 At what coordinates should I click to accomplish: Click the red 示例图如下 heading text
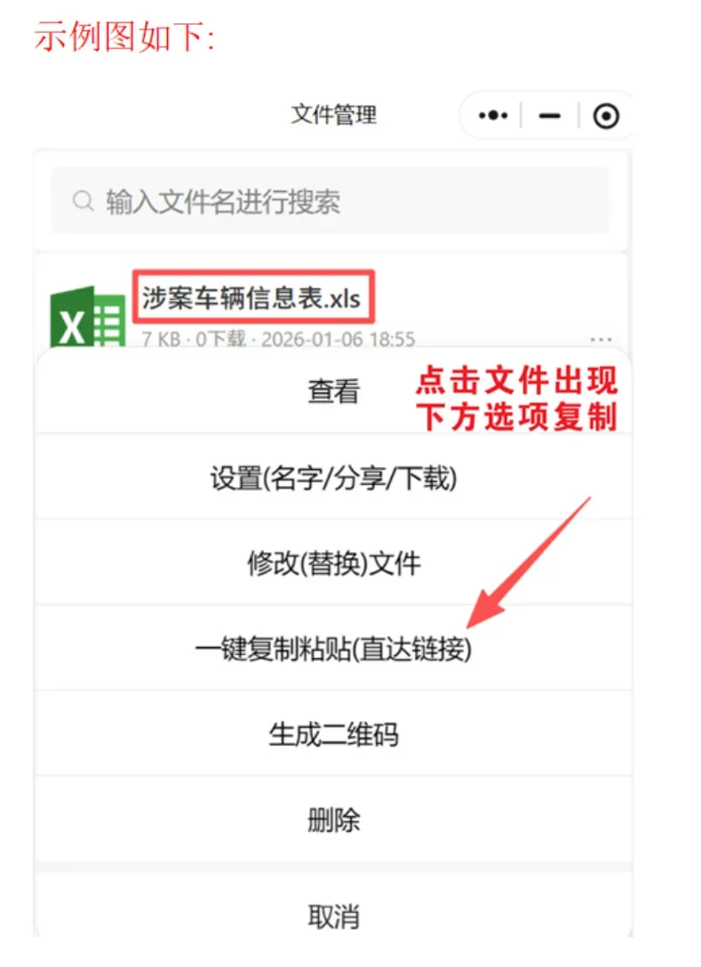tap(124, 36)
